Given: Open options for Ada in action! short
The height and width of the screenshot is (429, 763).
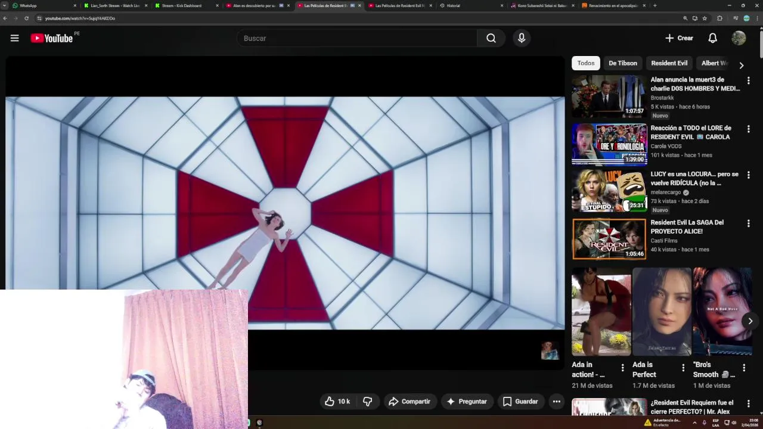Looking at the screenshot, I should (x=622, y=368).
